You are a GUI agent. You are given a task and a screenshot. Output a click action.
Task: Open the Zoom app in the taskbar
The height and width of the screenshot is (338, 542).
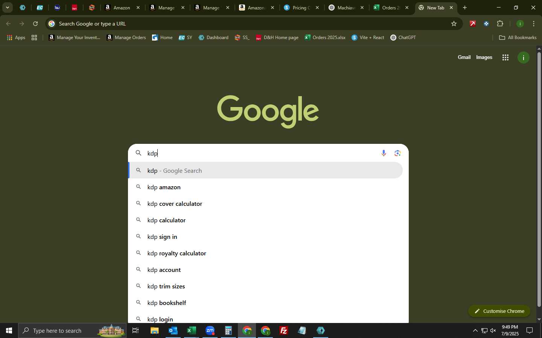[x=210, y=330]
